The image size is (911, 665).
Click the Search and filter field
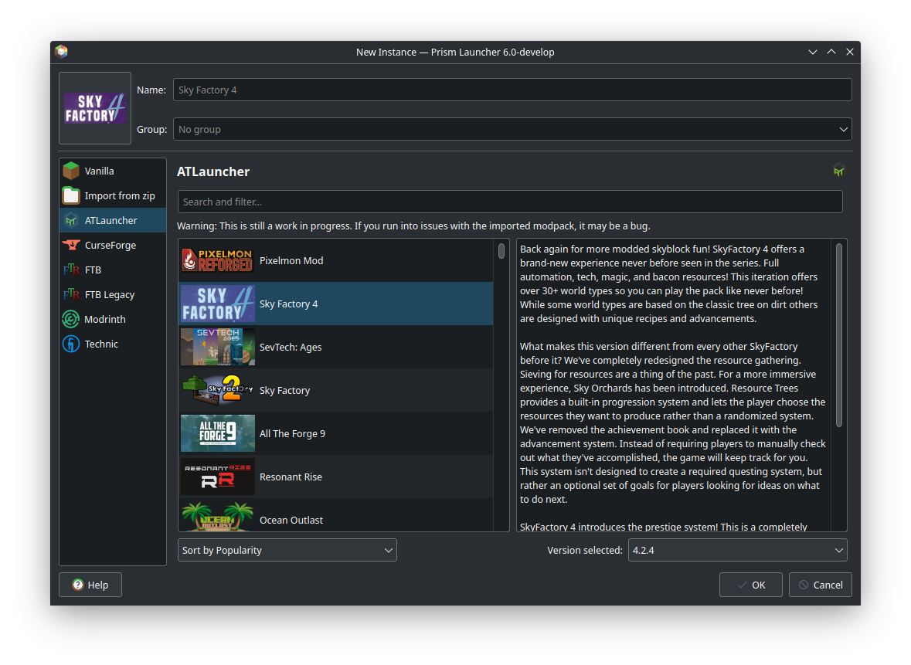(510, 202)
